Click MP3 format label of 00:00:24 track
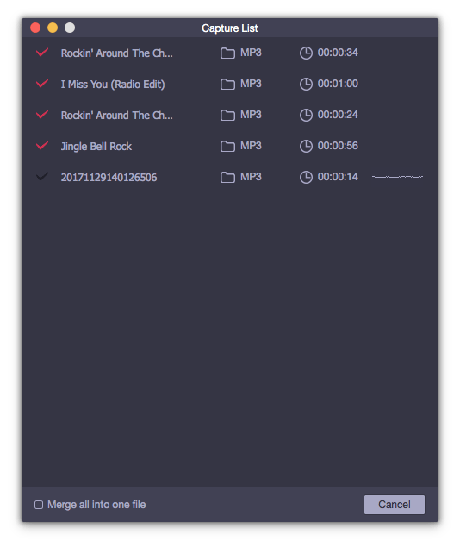This screenshot has width=460, height=547. (251, 115)
